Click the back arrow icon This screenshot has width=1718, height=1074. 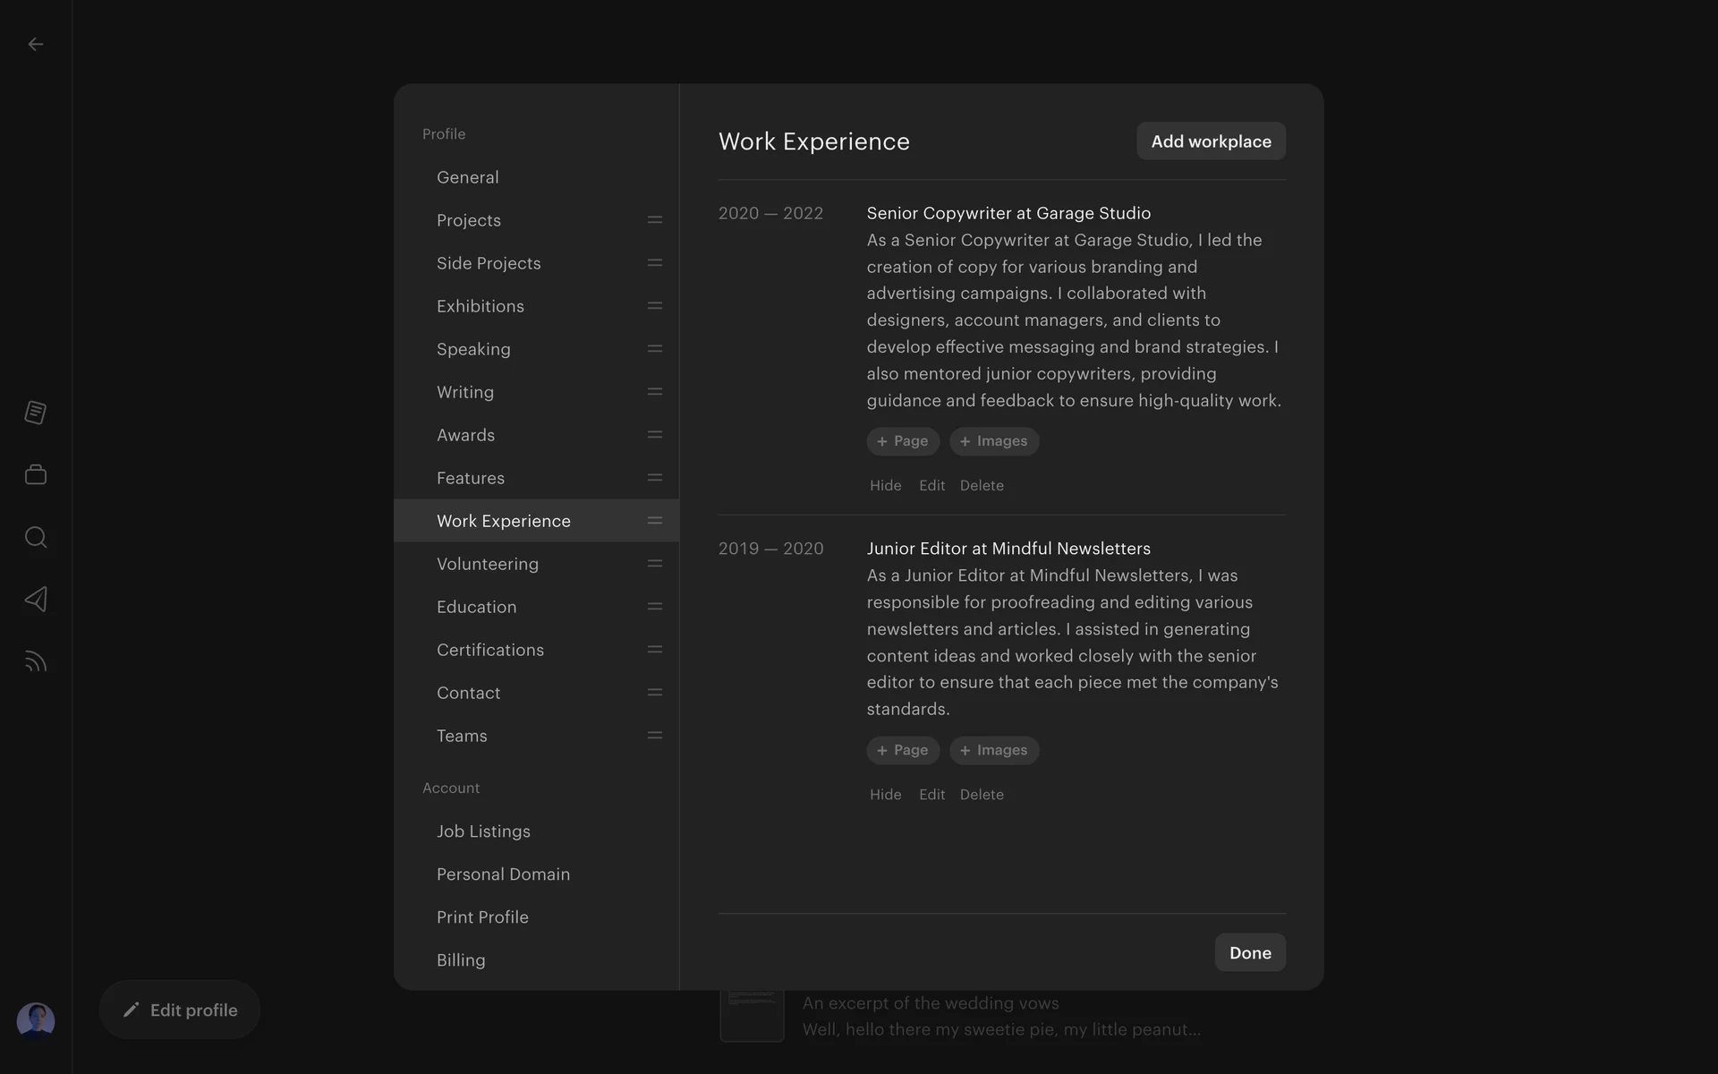(x=36, y=44)
